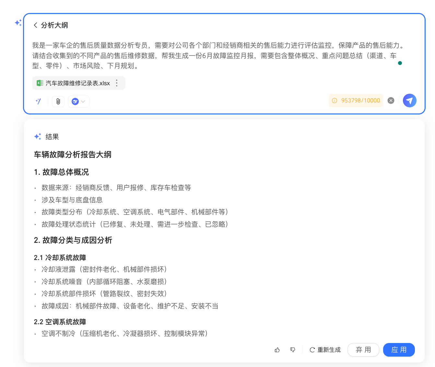
Task: Select the 结果 section label
Action: 52,136
